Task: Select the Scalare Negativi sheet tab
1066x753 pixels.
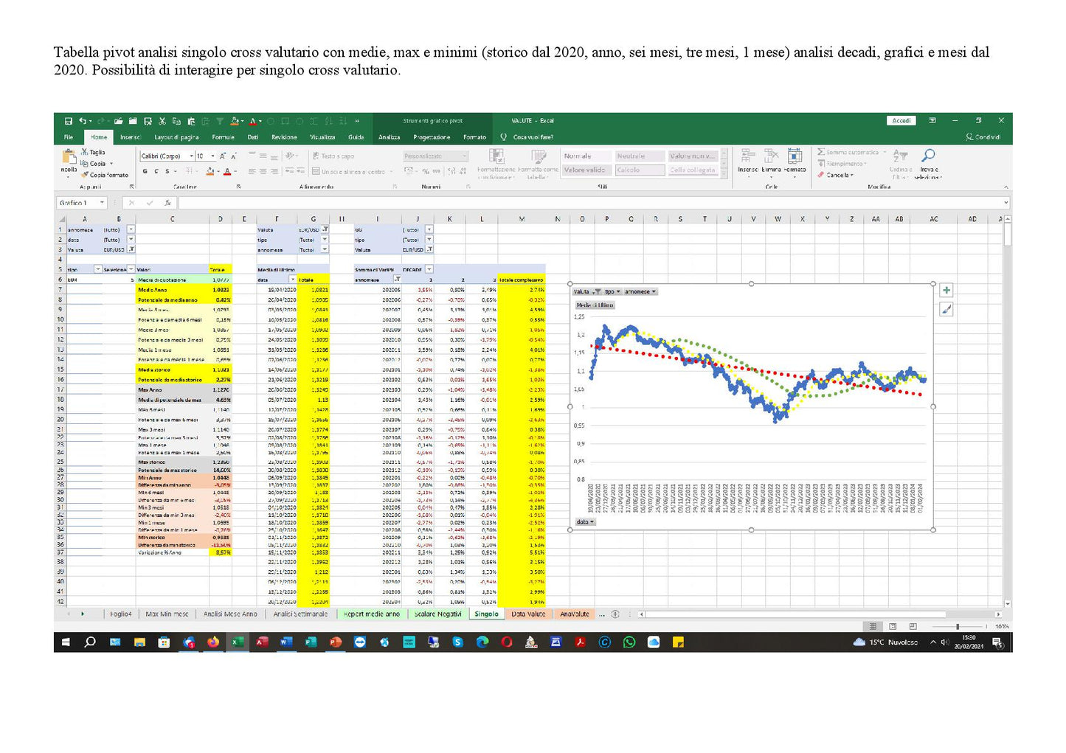Action: tap(437, 614)
